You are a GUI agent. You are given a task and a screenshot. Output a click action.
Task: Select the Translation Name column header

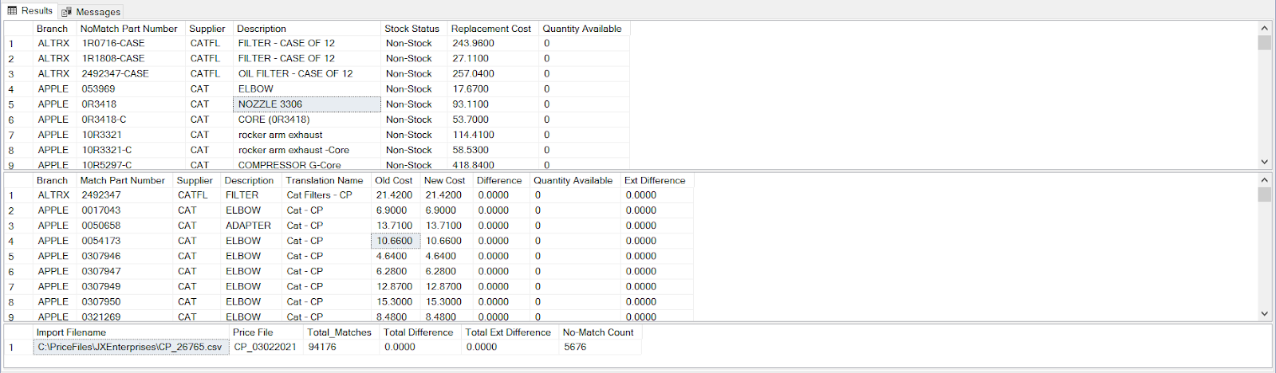coord(326,181)
